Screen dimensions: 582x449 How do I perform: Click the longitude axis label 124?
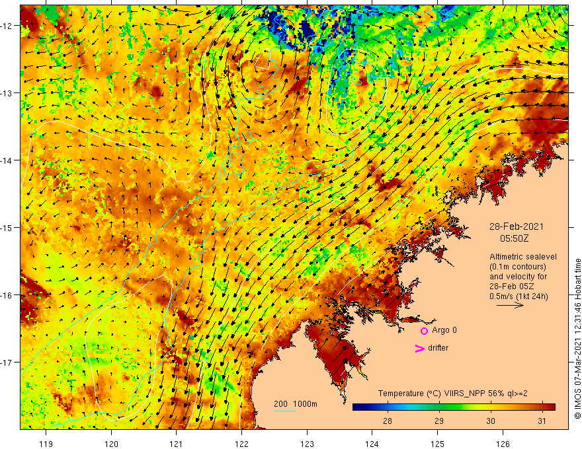372,444
